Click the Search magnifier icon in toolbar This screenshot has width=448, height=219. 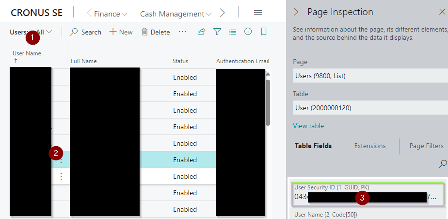tap(74, 32)
